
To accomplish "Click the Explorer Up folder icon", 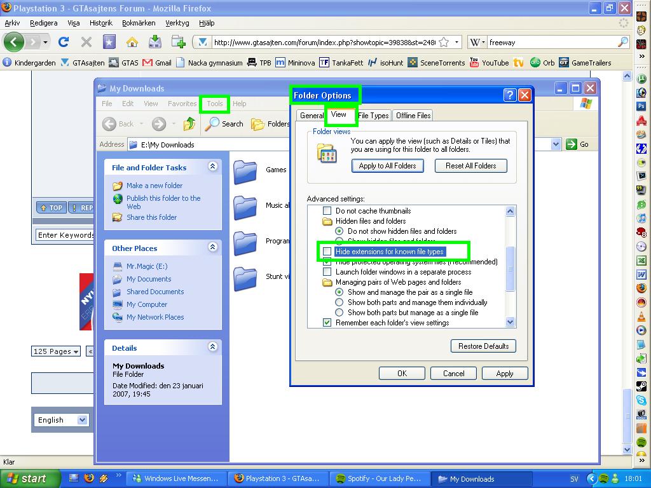I will [x=189, y=124].
